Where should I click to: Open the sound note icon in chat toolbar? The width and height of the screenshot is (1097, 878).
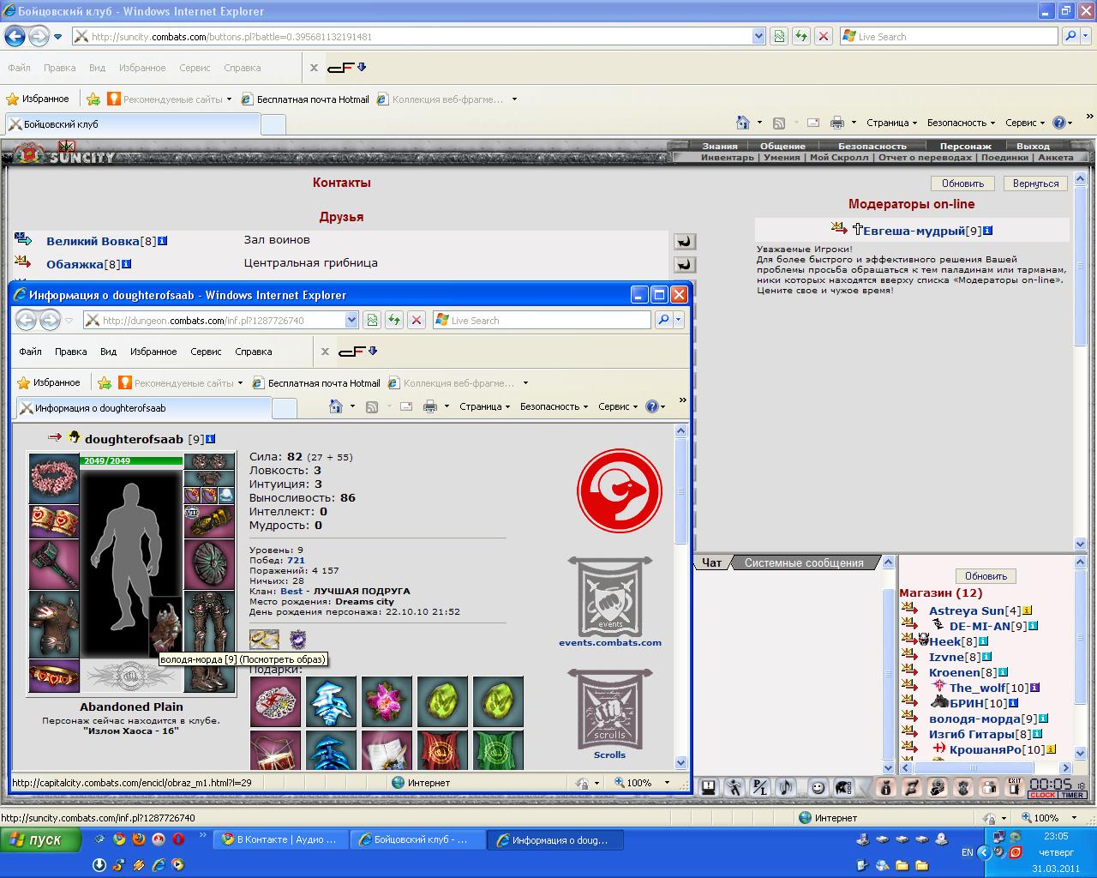coord(786,787)
